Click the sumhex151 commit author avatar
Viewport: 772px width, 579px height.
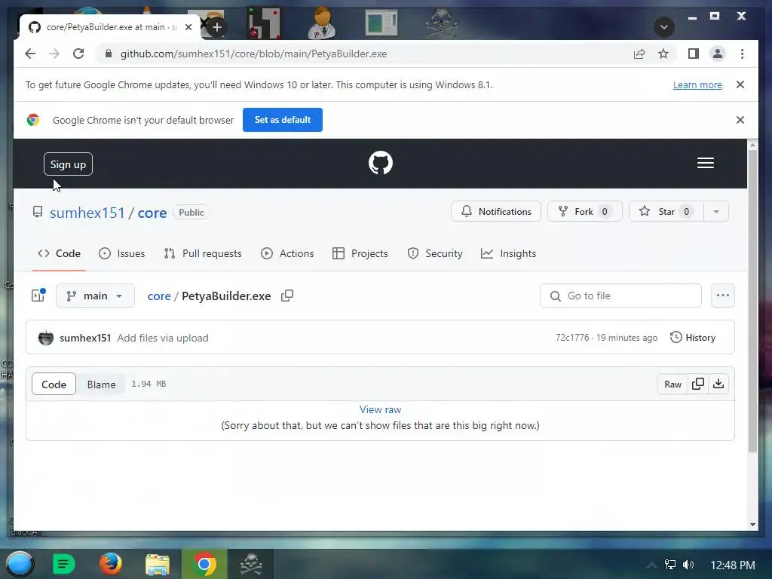click(46, 338)
